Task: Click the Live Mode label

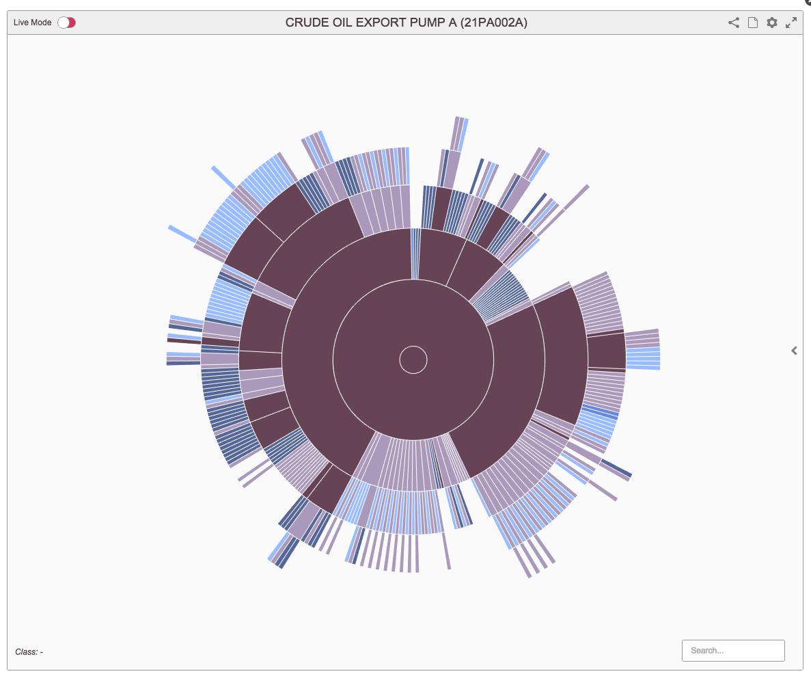Action: point(33,23)
